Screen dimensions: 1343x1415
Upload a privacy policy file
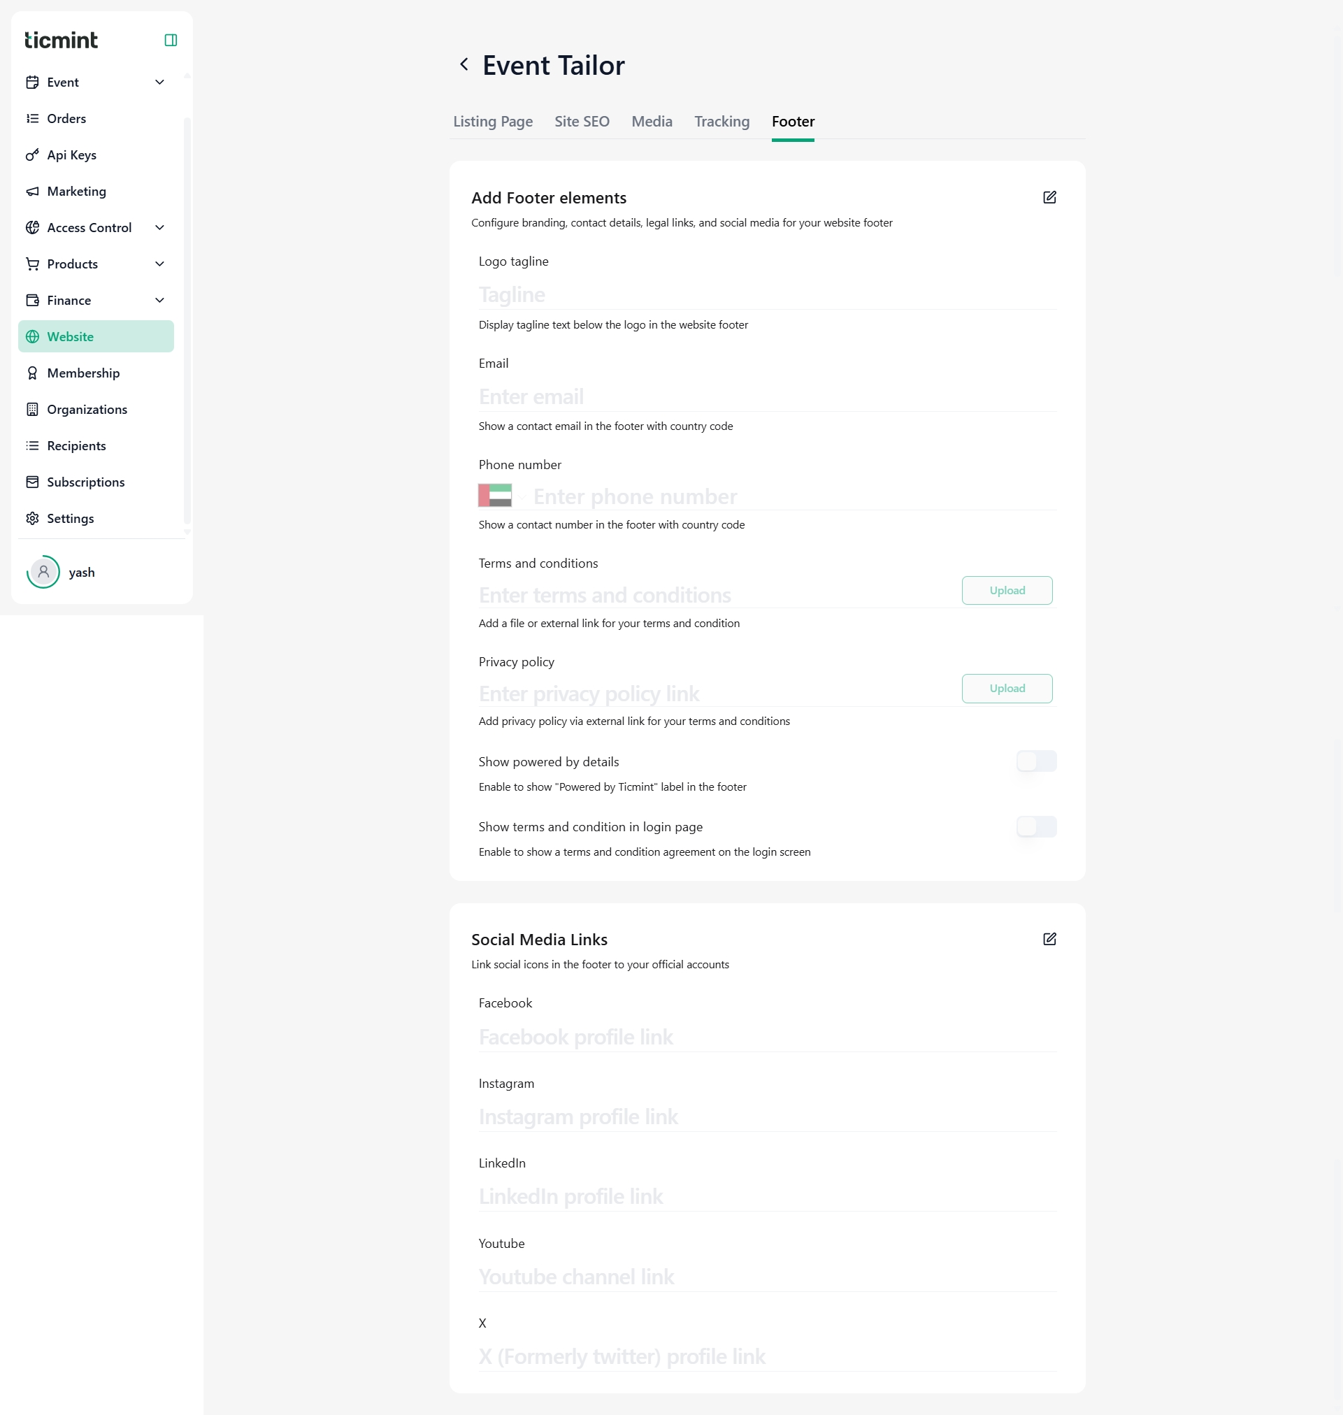pyautogui.click(x=1007, y=689)
